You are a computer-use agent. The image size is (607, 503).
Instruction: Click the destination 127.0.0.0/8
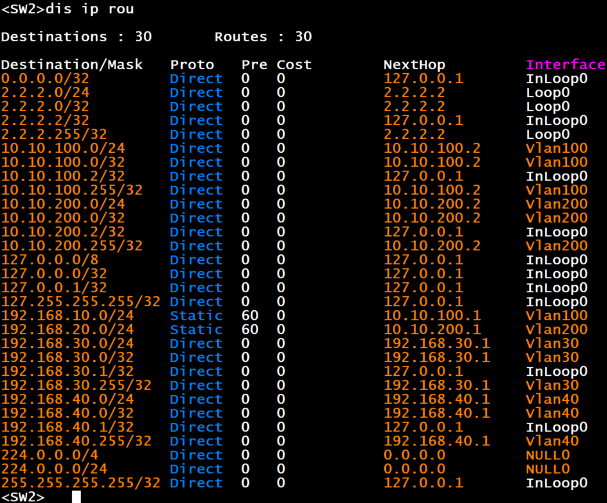click(x=50, y=260)
